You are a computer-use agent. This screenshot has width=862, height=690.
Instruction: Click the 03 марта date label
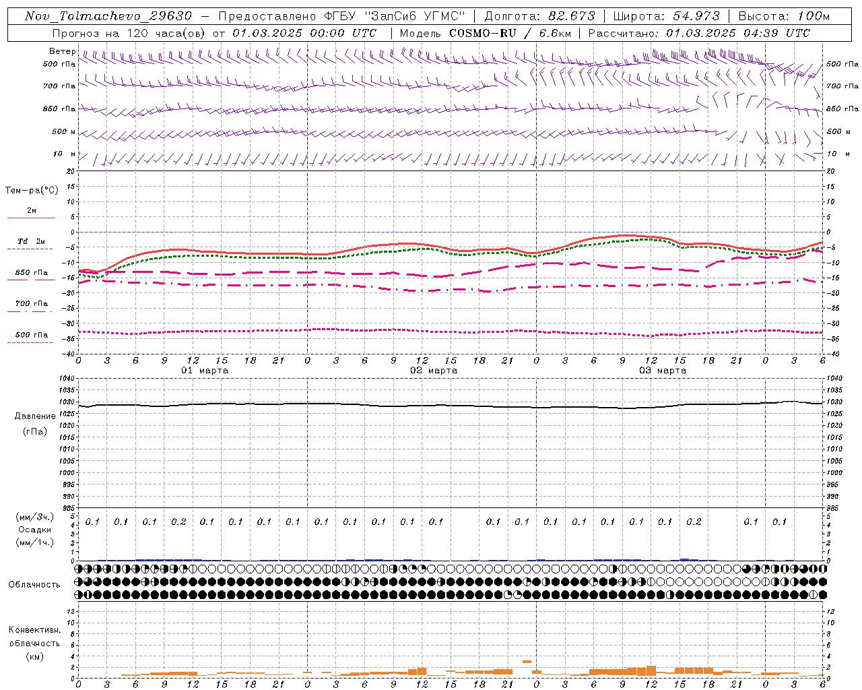click(x=663, y=371)
